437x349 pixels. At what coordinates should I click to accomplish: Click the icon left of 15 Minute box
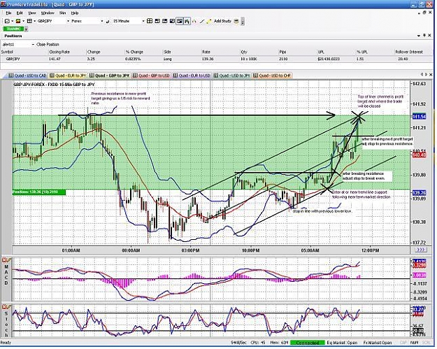[108, 21]
